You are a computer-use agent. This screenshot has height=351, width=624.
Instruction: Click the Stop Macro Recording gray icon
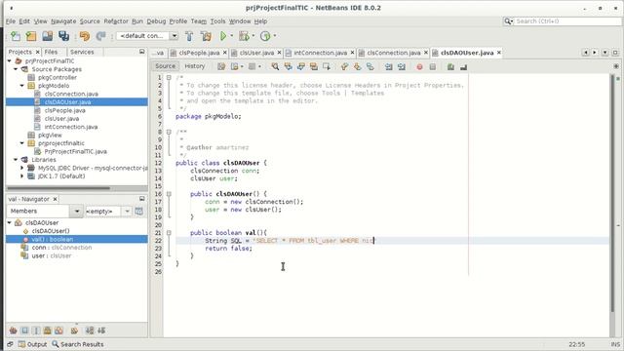coord(433,67)
